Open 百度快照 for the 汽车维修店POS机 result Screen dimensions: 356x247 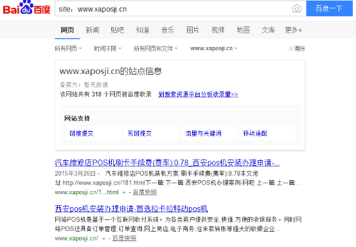pyautogui.click(x=145, y=192)
